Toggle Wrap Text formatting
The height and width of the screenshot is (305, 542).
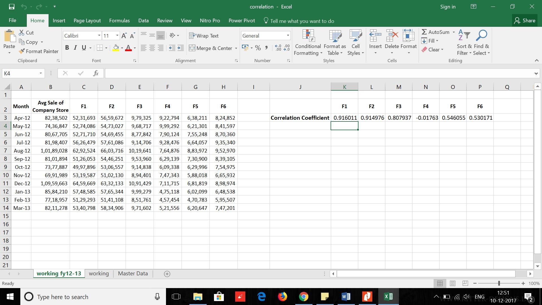206,35
